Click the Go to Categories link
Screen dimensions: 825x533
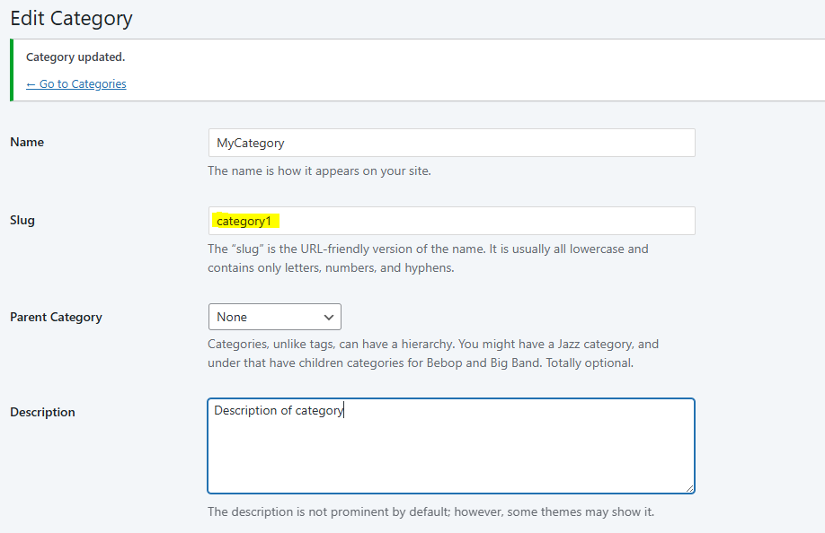click(x=76, y=84)
